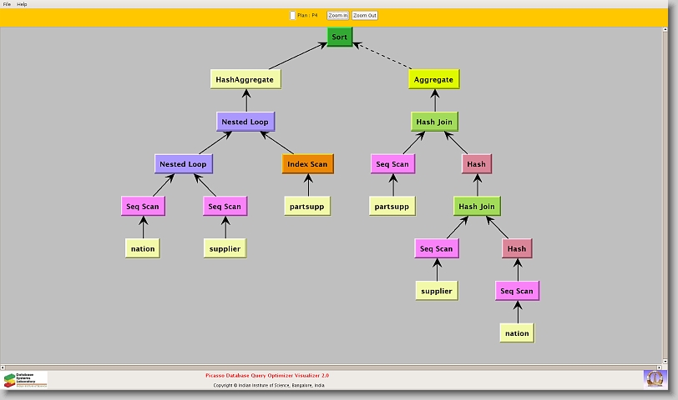The width and height of the screenshot is (678, 400).
Task: Click the Seq Scan node above nation on left
Action: [x=143, y=207]
